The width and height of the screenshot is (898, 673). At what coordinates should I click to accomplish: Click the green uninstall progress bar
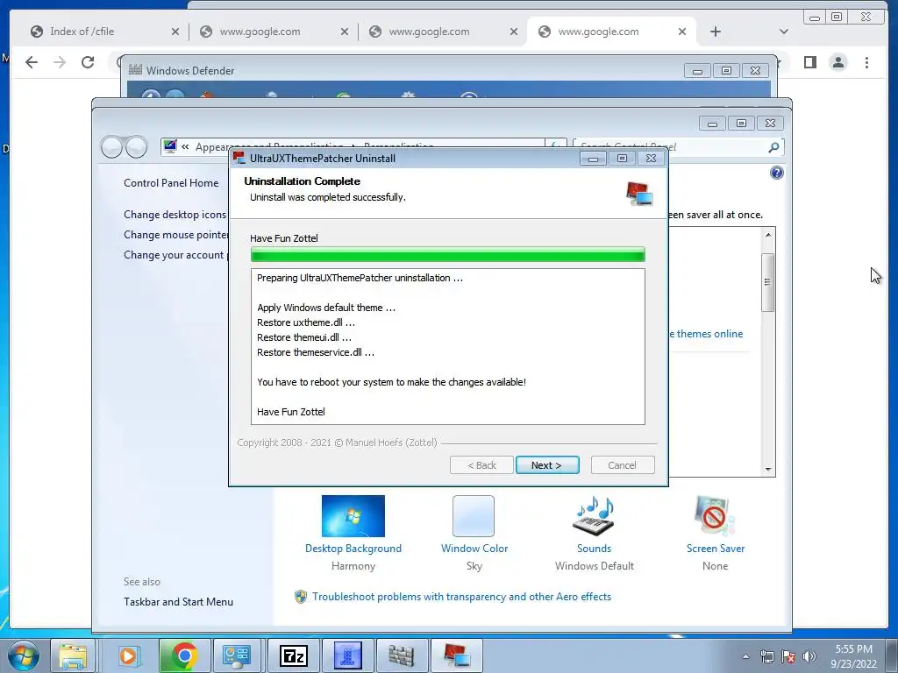click(x=448, y=255)
